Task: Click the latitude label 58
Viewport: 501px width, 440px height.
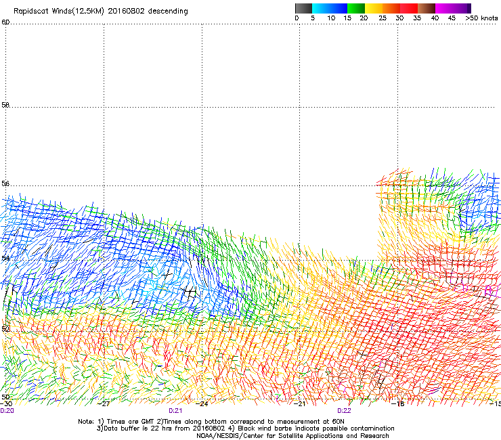Action: click(5, 105)
